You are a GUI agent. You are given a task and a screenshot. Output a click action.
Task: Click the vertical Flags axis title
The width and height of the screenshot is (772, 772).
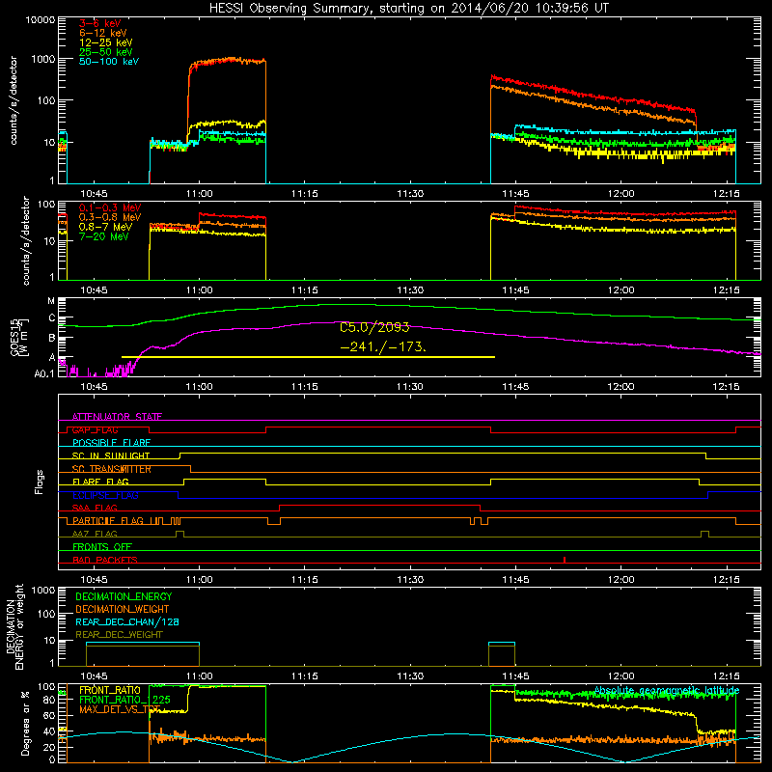pos(40,482)
